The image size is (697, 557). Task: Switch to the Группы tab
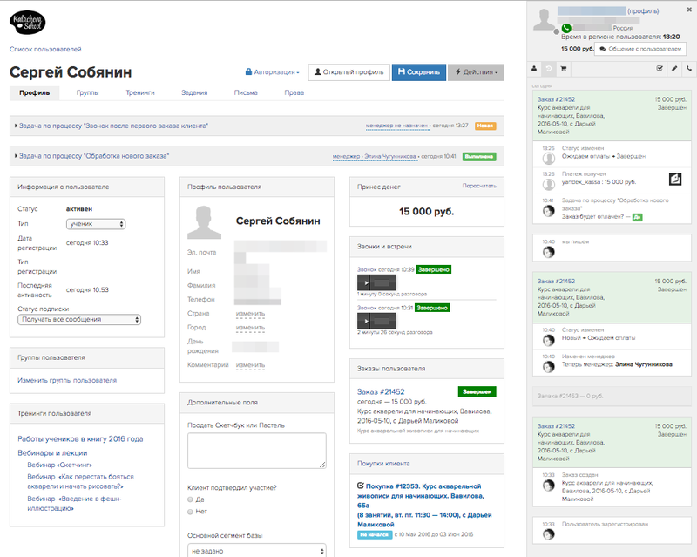pos(88,92)
